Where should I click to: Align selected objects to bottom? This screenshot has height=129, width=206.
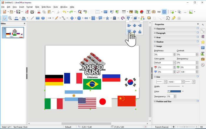(140, 32)
